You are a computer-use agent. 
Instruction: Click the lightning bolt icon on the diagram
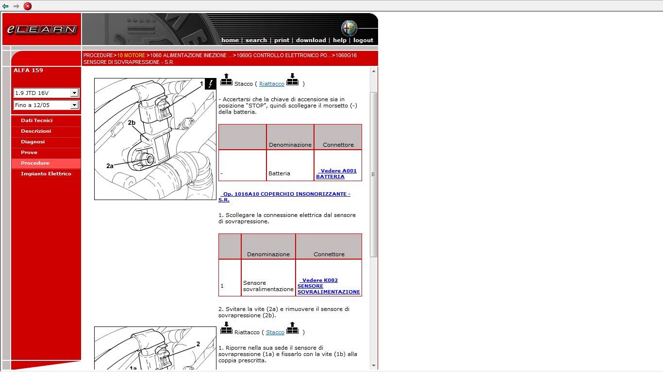coord(211,84)
